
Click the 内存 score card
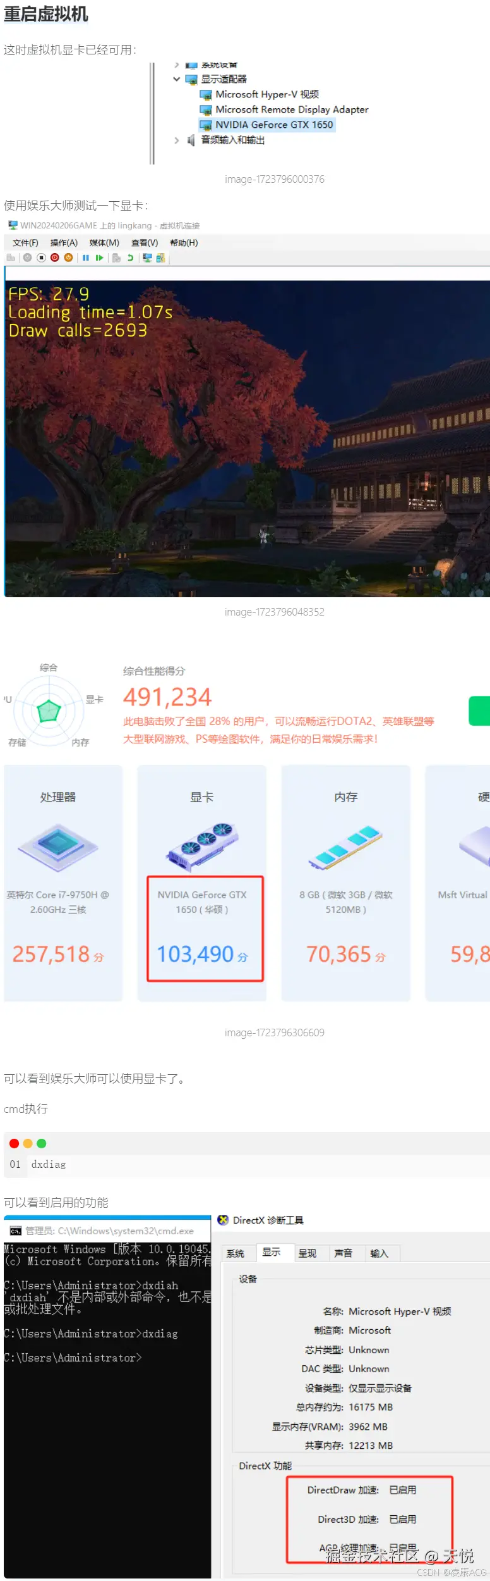click(346, 883)
